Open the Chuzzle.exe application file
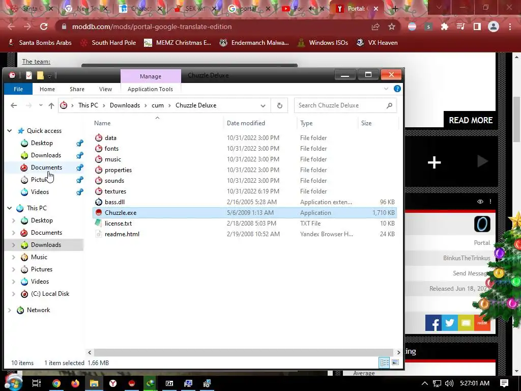 click(120, 212)
